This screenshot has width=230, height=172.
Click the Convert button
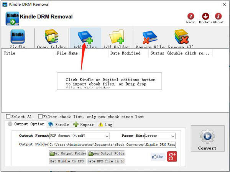207,138
